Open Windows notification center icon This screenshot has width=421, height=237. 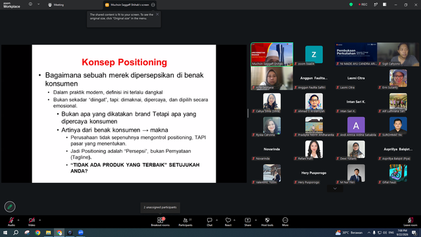[x=414, y=232]
